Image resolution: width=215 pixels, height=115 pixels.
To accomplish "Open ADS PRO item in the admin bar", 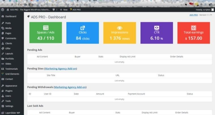I will (75, 10).
